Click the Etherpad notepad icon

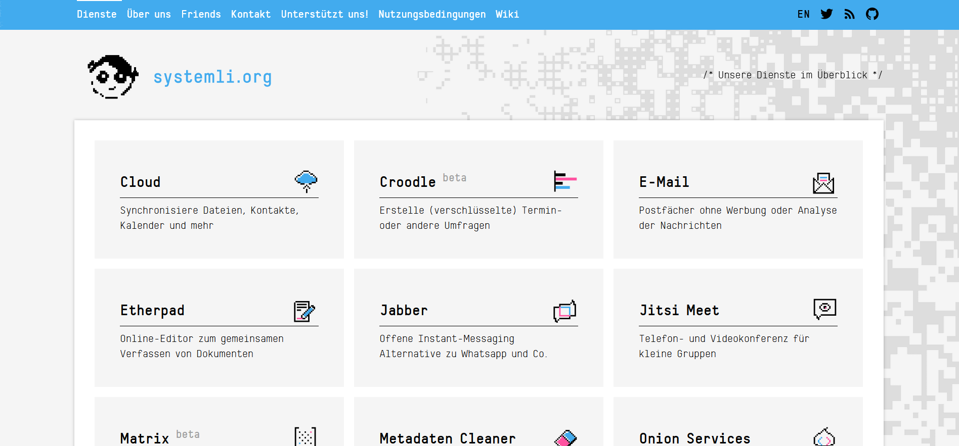304,311
